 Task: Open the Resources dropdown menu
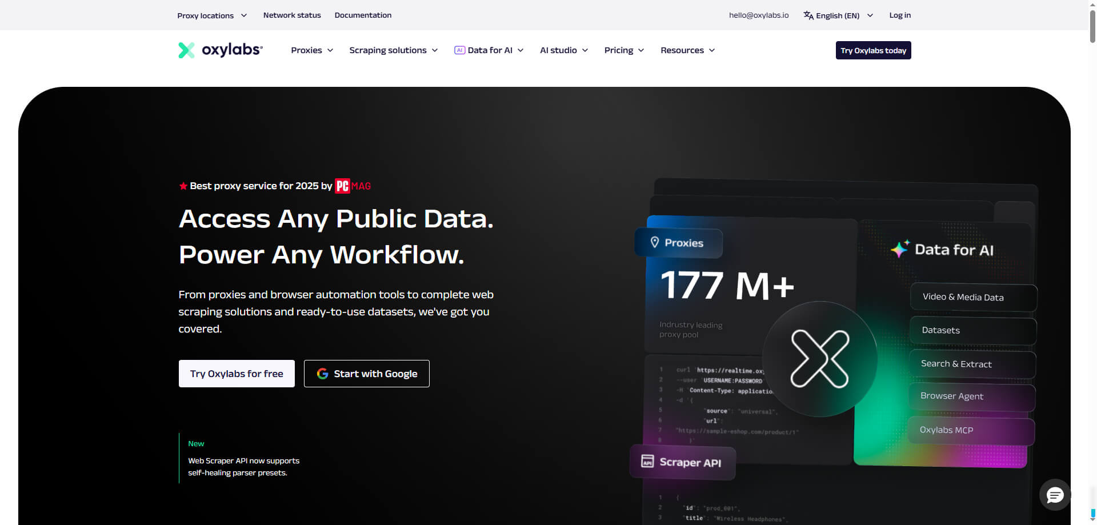(x=687, y=50)
